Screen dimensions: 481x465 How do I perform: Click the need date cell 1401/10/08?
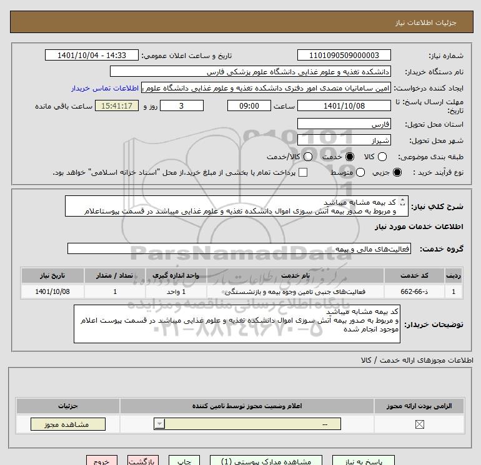tap(52, 291)
